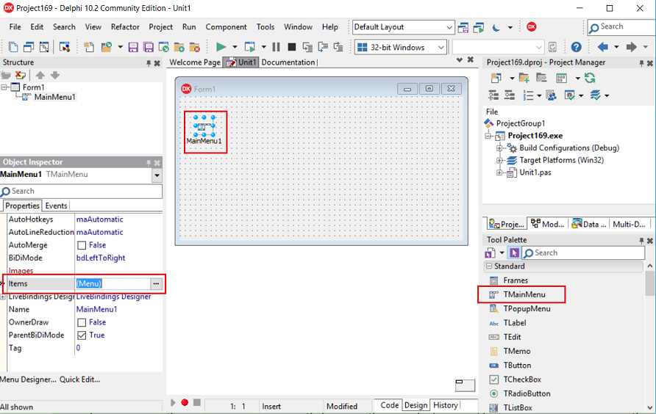The height and width of the screenshot is (414, 656).
Task: Click the New Items page icon
Action: pos(89,47)
